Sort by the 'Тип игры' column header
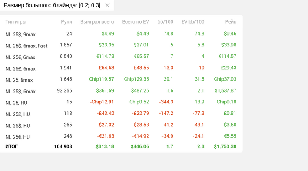 tap(16, 22)
